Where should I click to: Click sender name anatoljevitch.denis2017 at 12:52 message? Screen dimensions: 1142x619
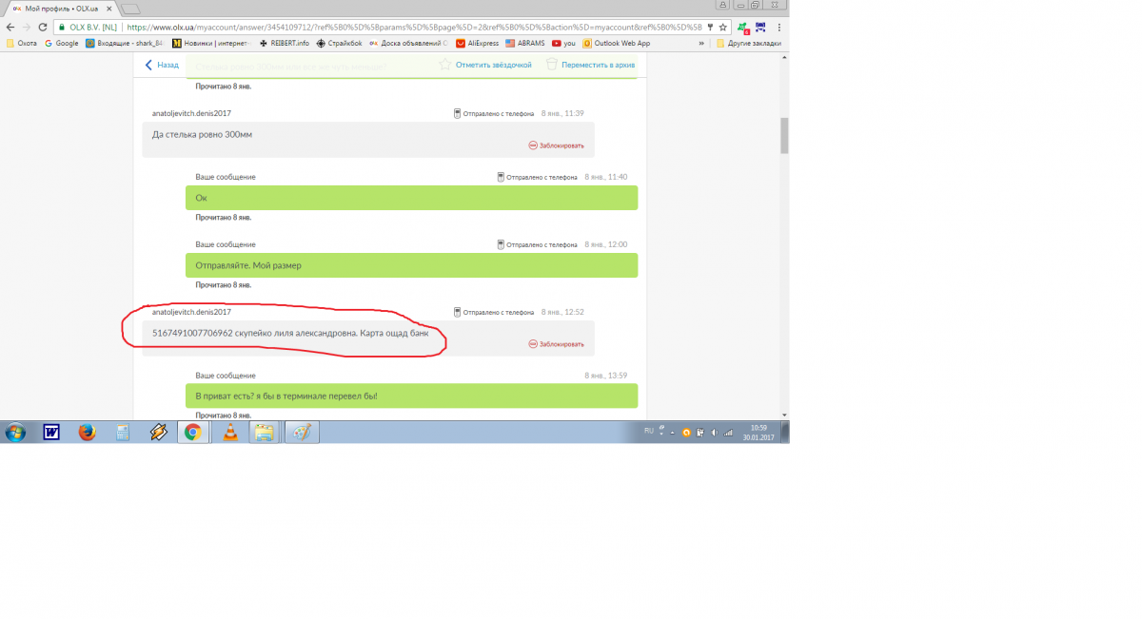(191, 312)
